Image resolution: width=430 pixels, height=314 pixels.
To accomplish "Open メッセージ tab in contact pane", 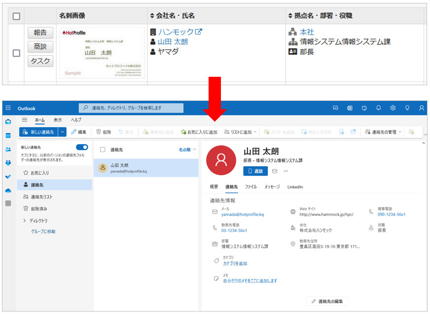I will (272, 187).
